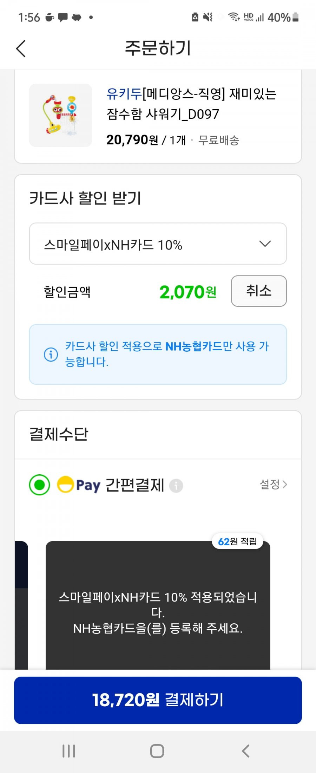316x773 pixels.
Task: Select the Smile Pay 간편결제 radio button
Action: click(x=39, y=485)
